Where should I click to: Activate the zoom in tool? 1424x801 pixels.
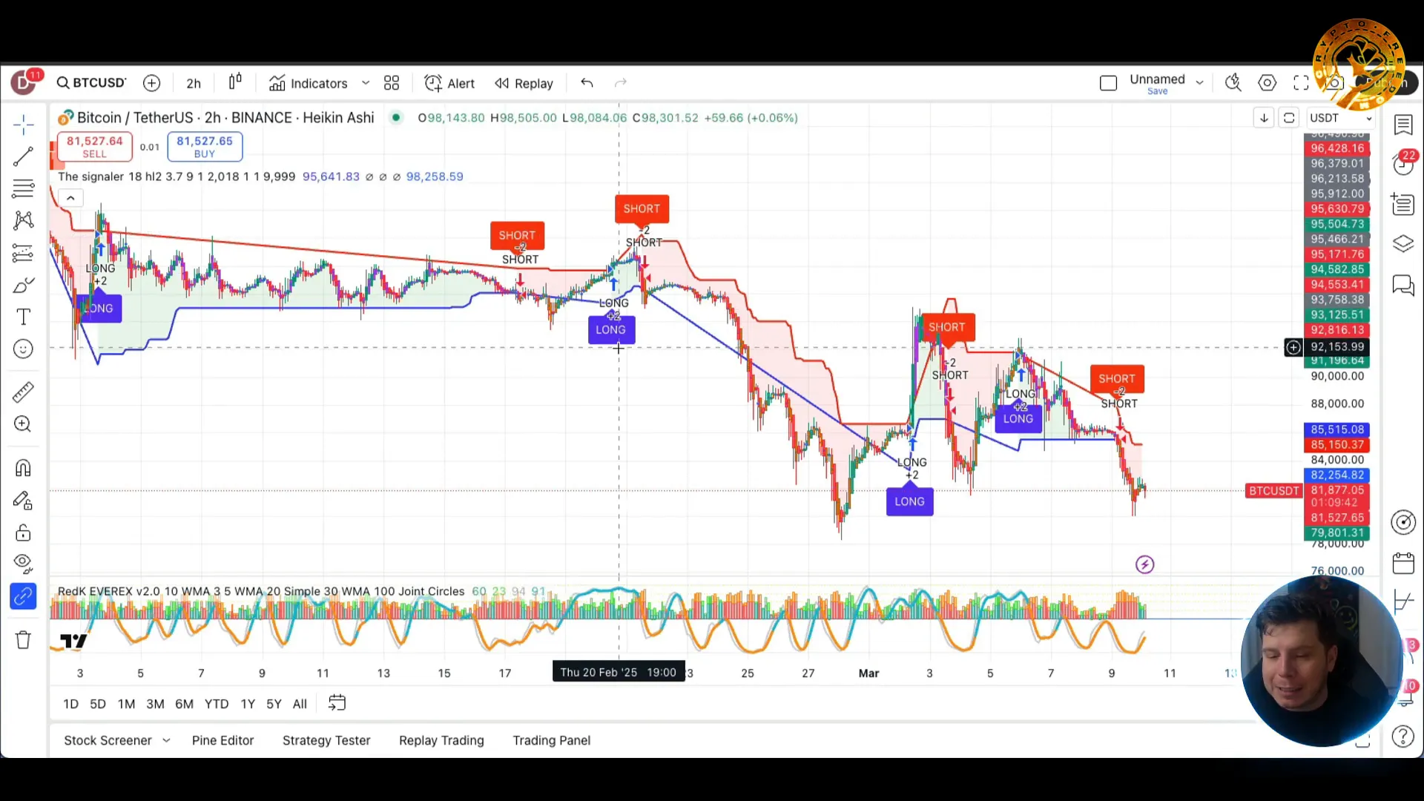point(23,424)
